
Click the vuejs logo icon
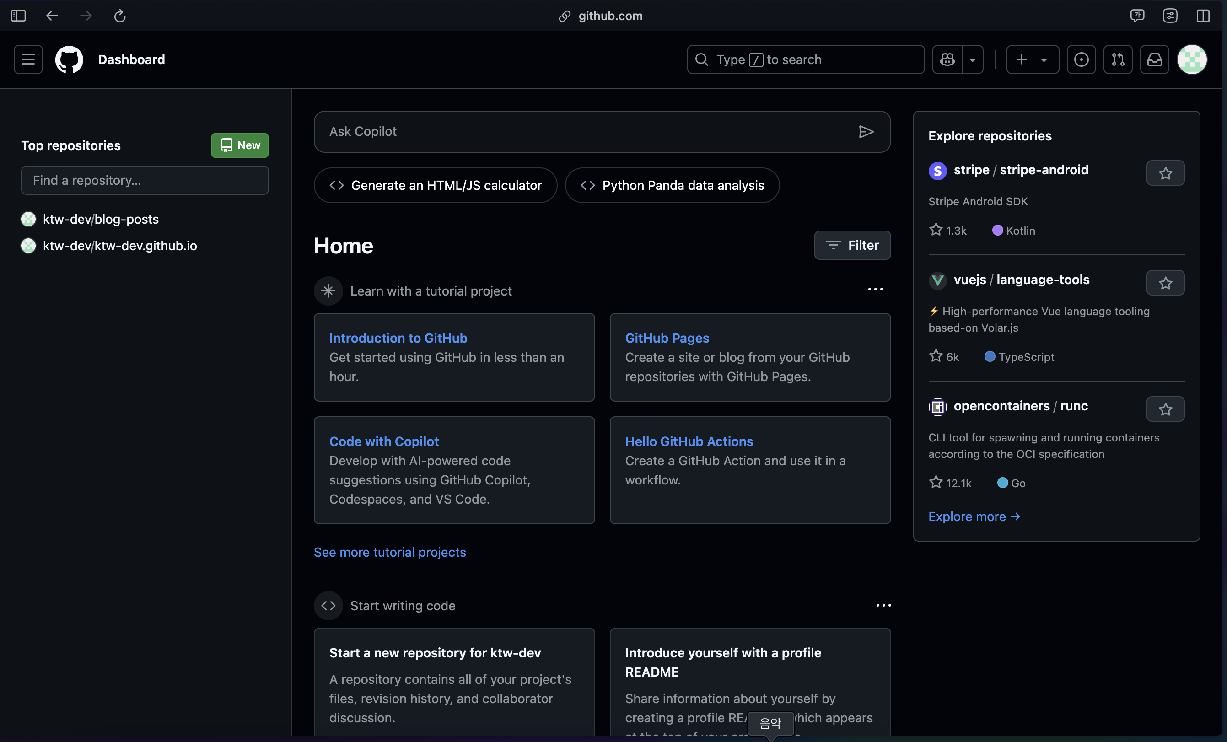coord(938,281)
